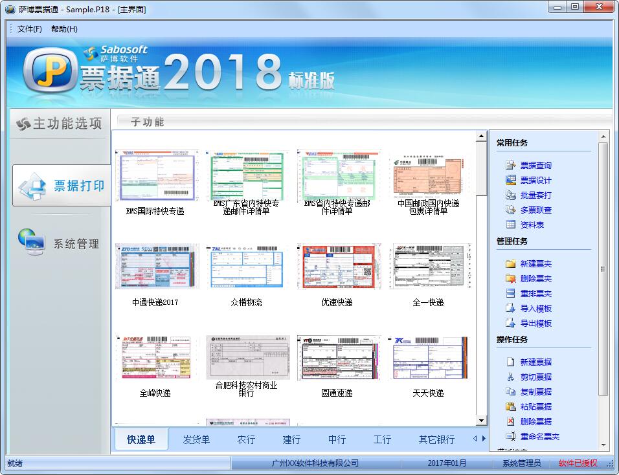Click thumbnail list scroll up arrow

click(481, 137)
